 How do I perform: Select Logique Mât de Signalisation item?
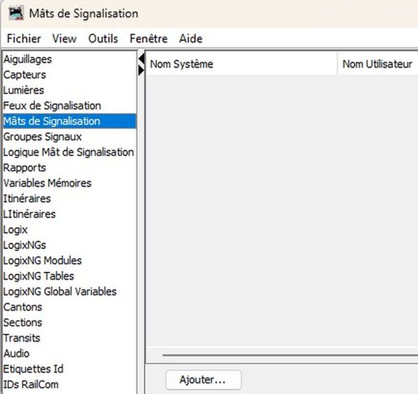coord(68,152)
